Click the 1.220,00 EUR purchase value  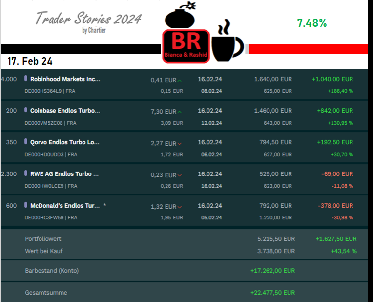[x=276, y=217]
